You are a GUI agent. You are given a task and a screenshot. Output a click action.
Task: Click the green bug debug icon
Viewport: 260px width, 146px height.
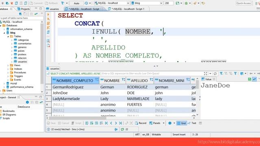[x=186, y=3]
